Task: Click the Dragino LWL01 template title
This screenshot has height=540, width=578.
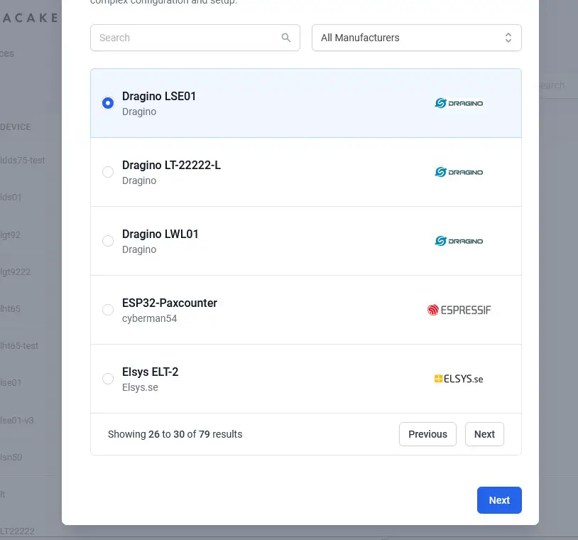Action: [x=160, y=234]
